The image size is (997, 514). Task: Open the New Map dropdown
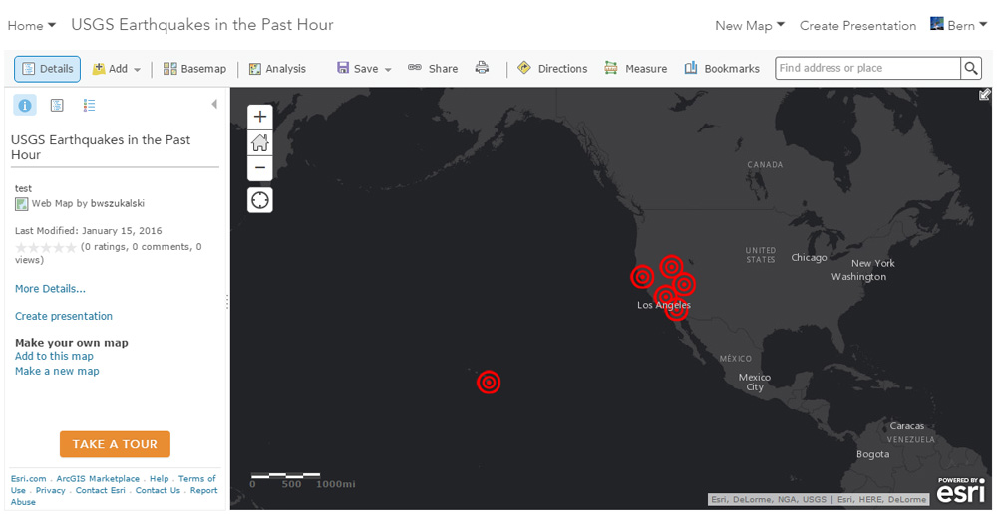click(750, 26)
